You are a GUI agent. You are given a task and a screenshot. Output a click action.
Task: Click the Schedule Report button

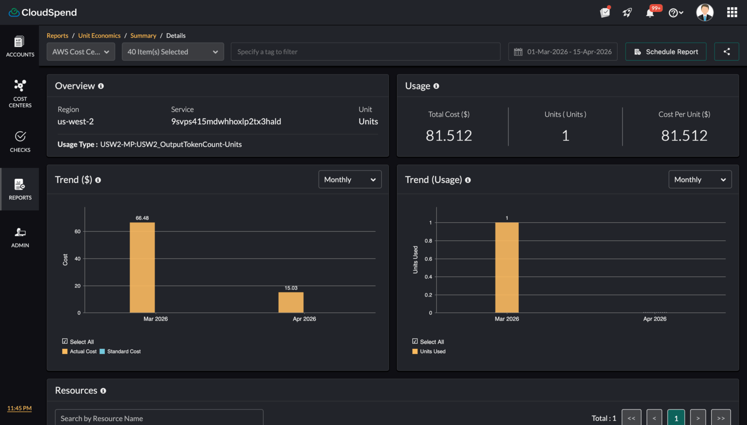point(666,52)
